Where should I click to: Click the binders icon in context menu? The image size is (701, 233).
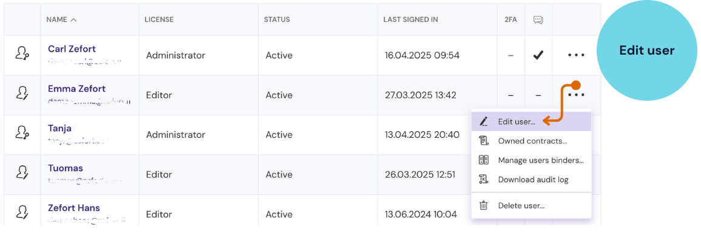(484, 160)
